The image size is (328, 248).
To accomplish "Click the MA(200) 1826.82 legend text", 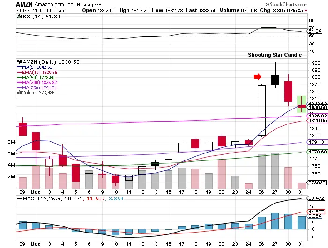I will (x=39, y=83).
